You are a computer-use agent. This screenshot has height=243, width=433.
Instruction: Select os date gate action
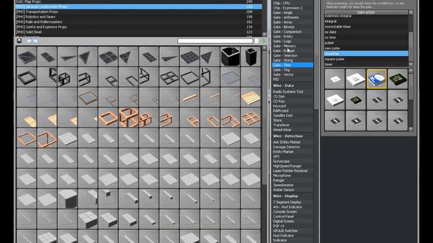click(366, 32)
